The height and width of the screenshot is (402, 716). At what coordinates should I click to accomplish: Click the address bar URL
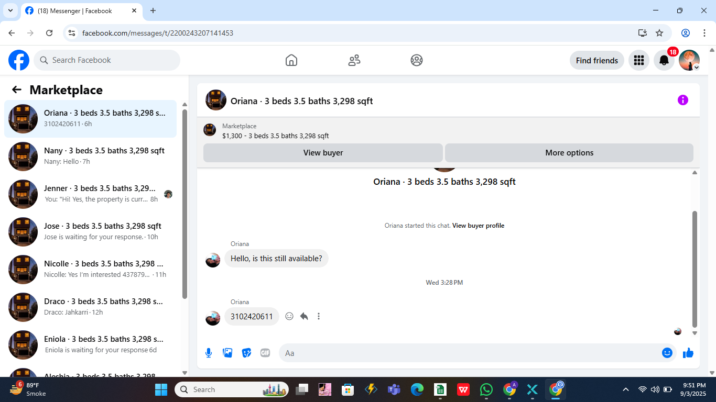point(158,33)
